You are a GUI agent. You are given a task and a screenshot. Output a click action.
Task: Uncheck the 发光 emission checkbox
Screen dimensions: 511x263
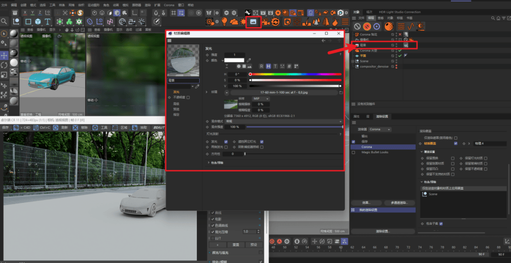pos(226,141)
